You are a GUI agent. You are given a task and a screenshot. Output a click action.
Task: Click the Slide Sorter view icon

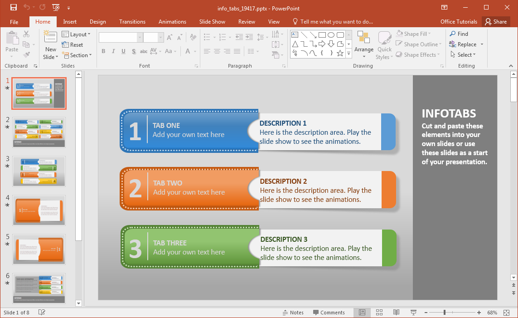(x=379, y=313)
